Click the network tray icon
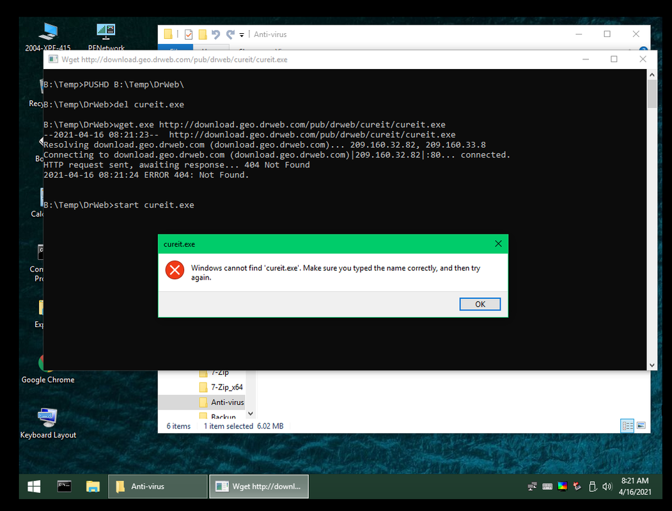Viewport: 672px width, 511px height. coord(532,486)
